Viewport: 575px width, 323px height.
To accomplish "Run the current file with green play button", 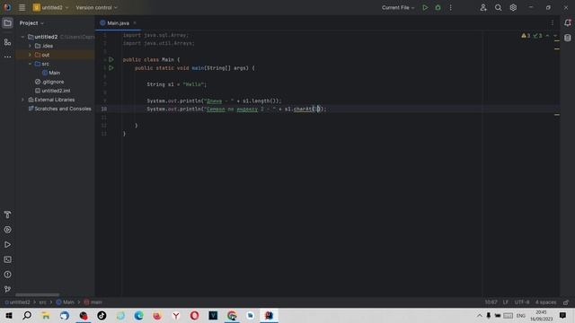I will click(x=425, y=7).
